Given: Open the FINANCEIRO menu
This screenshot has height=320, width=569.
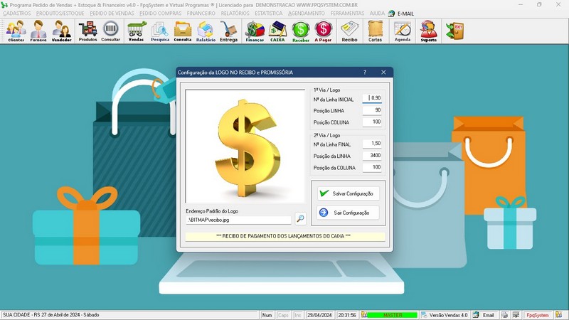Looking at the screenshot, I should click(201, 14).
